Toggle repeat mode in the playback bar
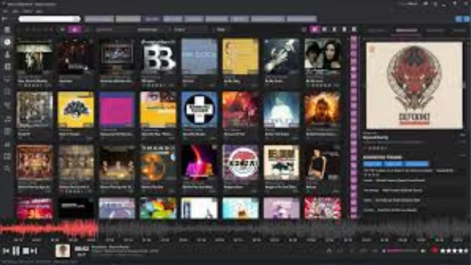The height and width of the screenshot is (265, 471). 341,250
